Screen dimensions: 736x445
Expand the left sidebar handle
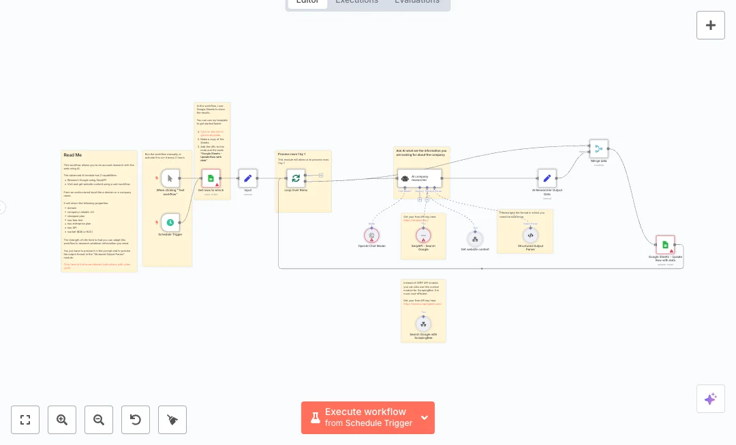point(2,208)
